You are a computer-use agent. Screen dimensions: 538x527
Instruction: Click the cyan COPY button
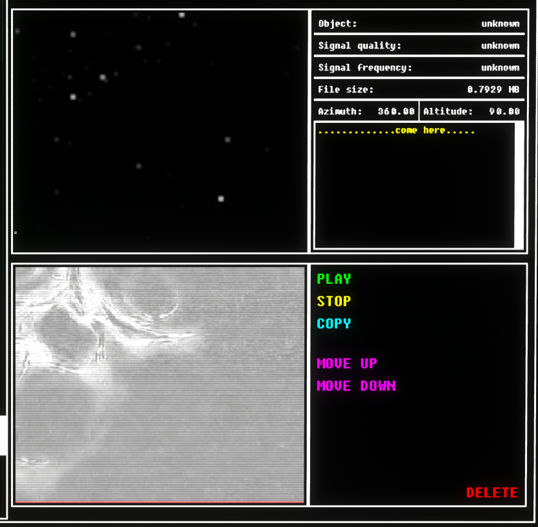coord(333,323)
